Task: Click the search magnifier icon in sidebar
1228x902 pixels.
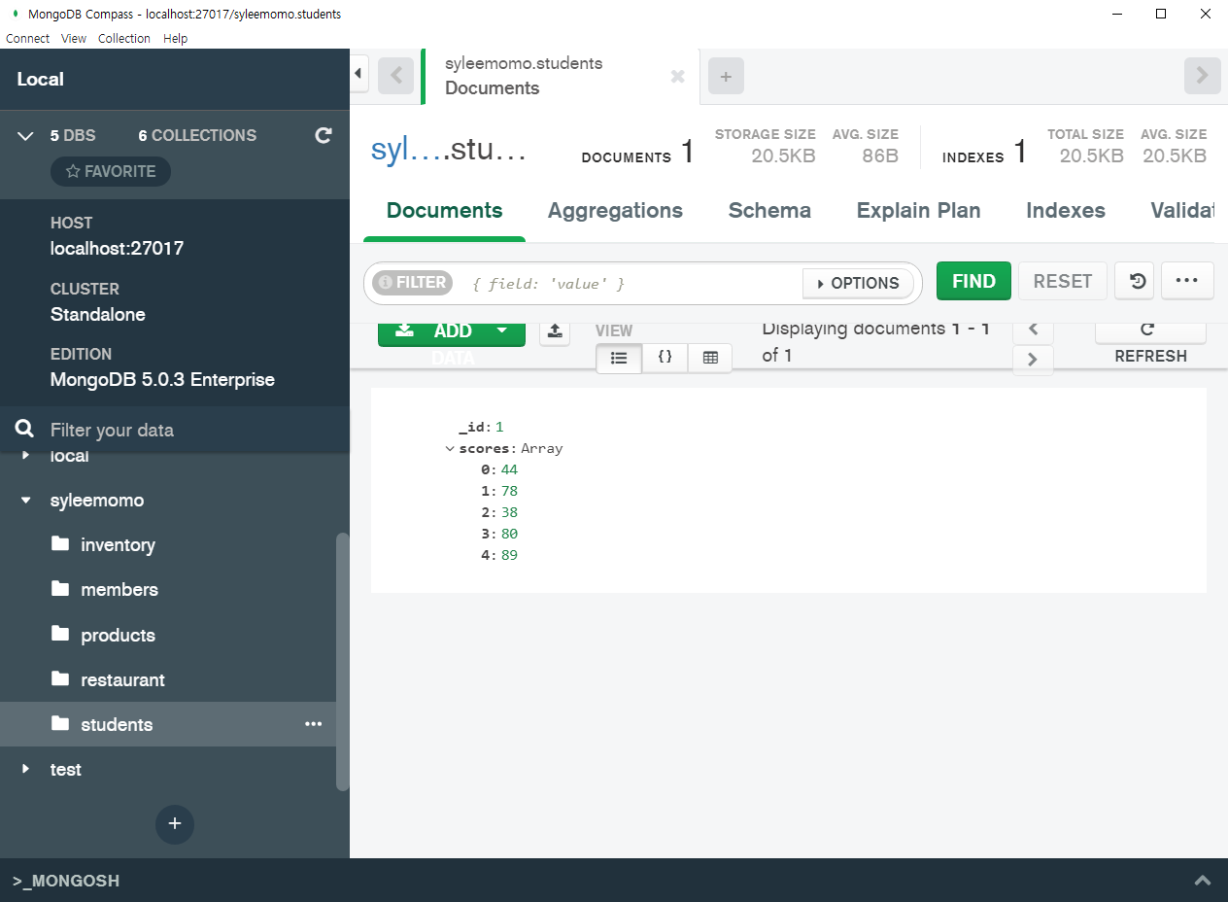Action: pyautogui.click(x=25, y=430)
